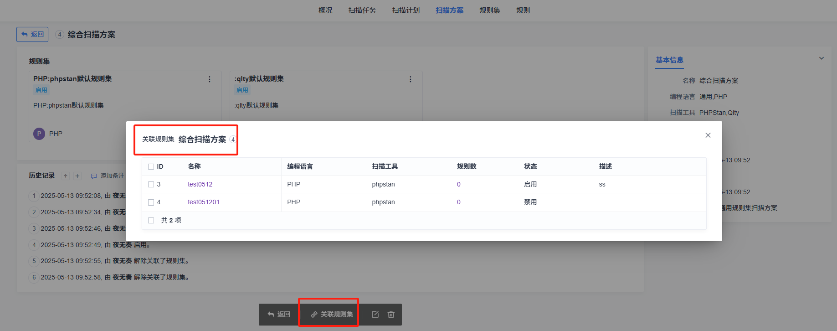Image resolution: width=837 pixels, height=331 pixels.
Task: Open the test051201 rule set link
Action: click(x=203, y=202)
